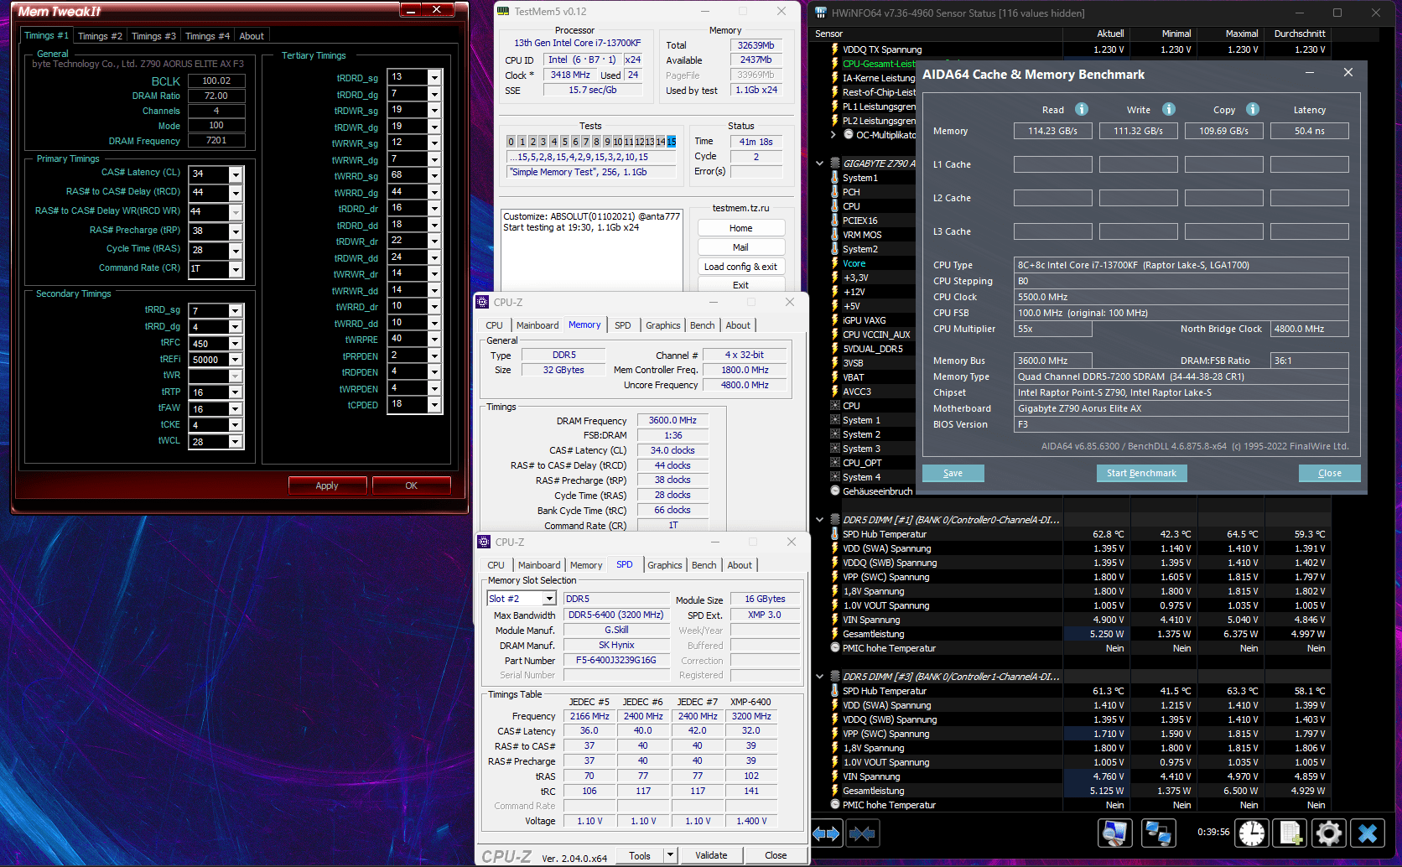Click HWiNFO monitor with magnifier icon
Screen dimensions: 1402x867
click(1114, 833)
